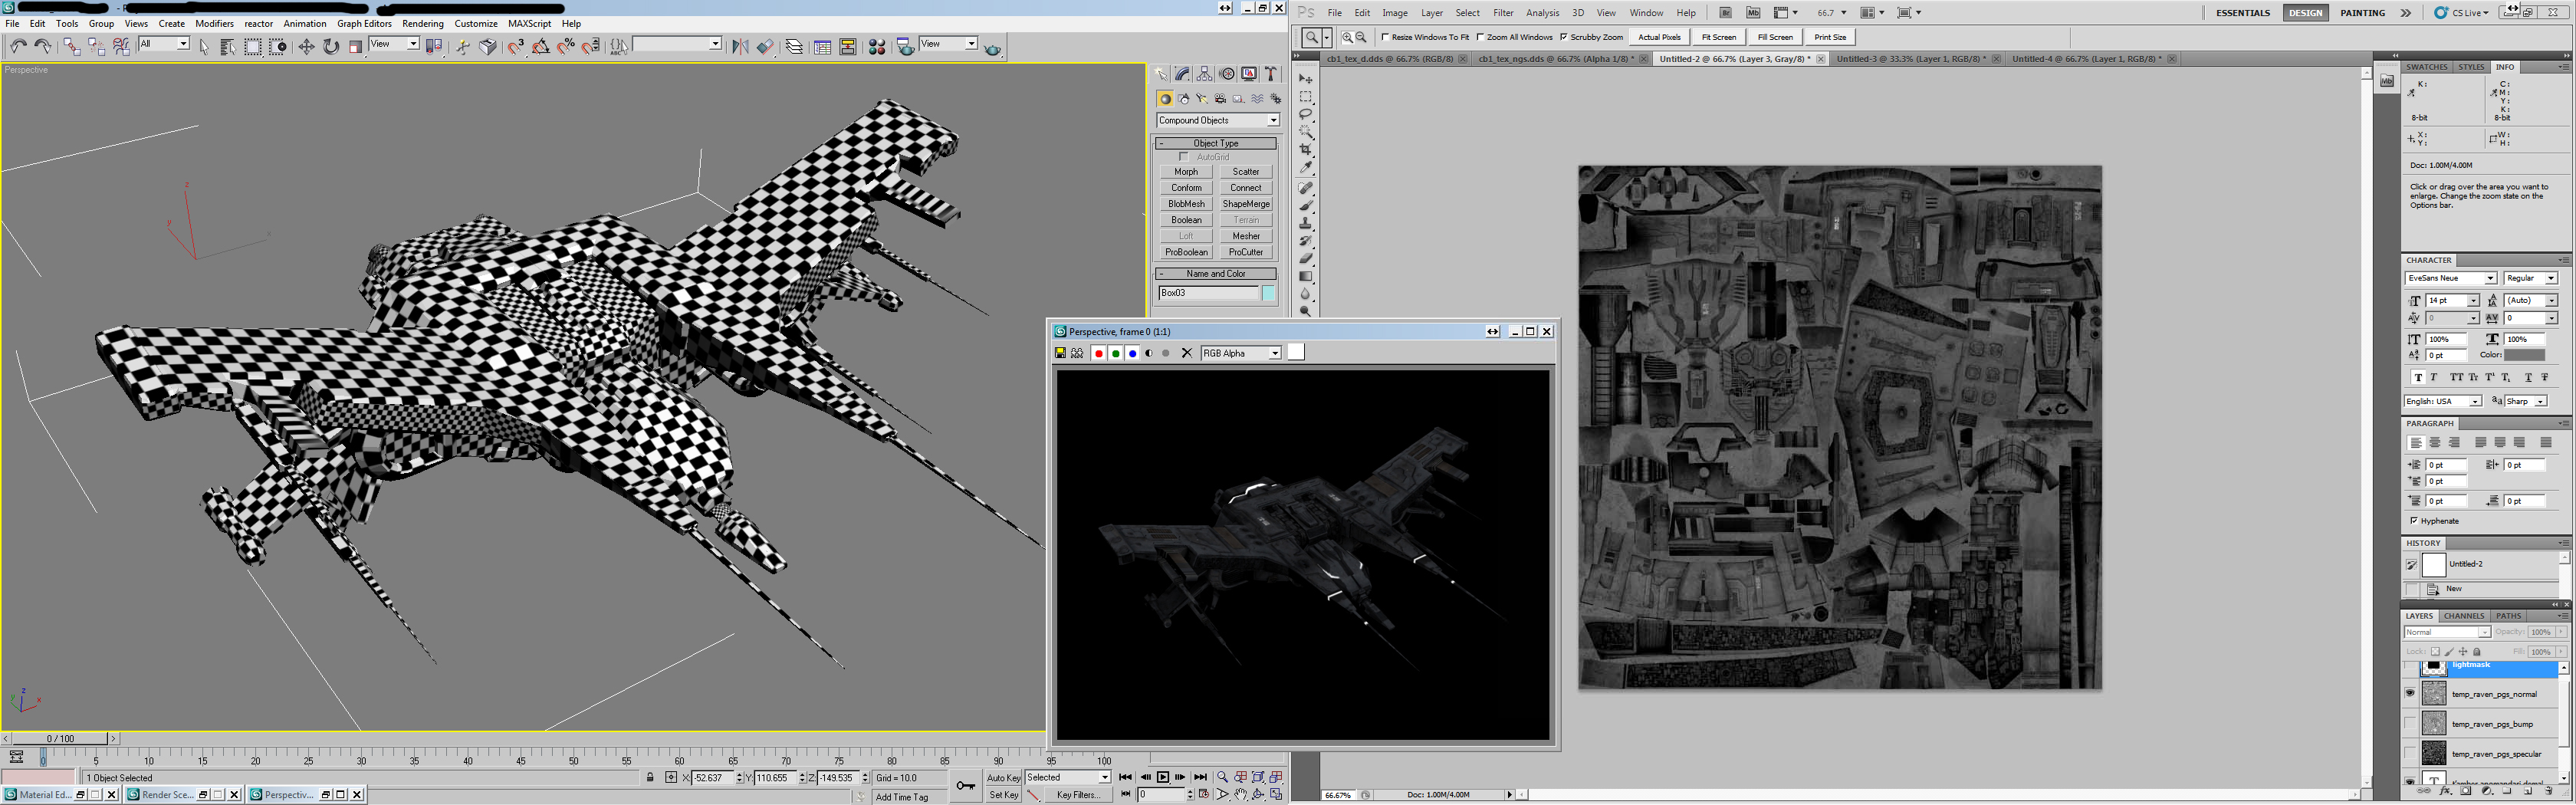The width and height of the screenshot is (2576, 805).
Task: Open the 3ds Max Material Editor icon
Action: point(876,47)
